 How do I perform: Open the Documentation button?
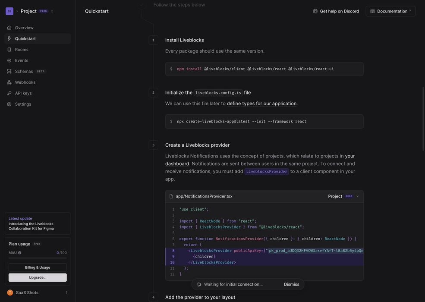click(390, 11)
